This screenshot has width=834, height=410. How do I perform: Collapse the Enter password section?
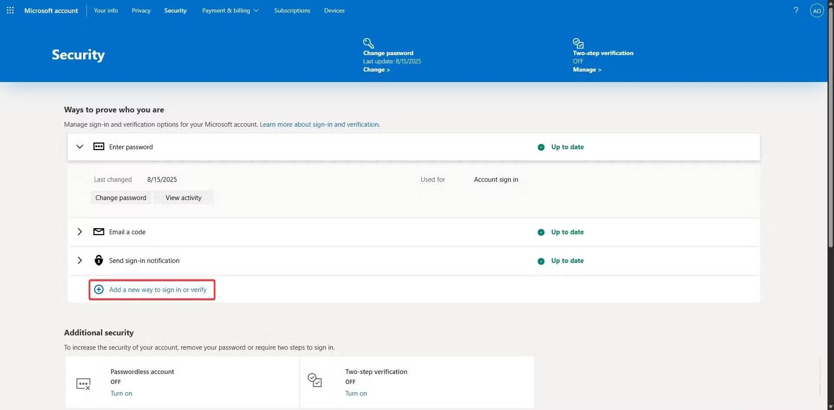[x=80, y=147]
